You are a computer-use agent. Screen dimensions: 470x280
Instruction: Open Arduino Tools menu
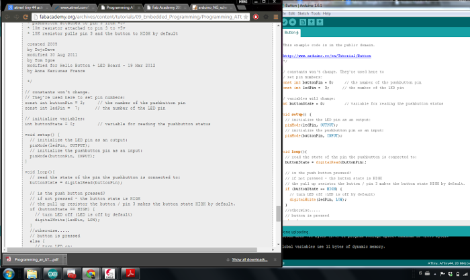(x=316, y=13)
